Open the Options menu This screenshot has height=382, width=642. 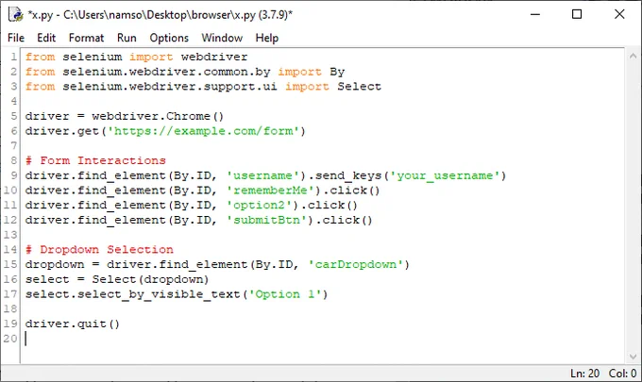pos(169,38)
